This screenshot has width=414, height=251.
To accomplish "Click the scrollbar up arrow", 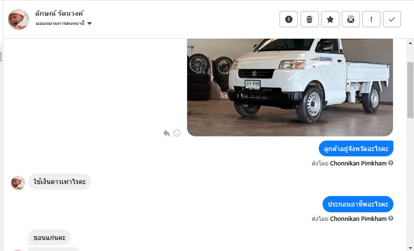I will pos(410,43).
